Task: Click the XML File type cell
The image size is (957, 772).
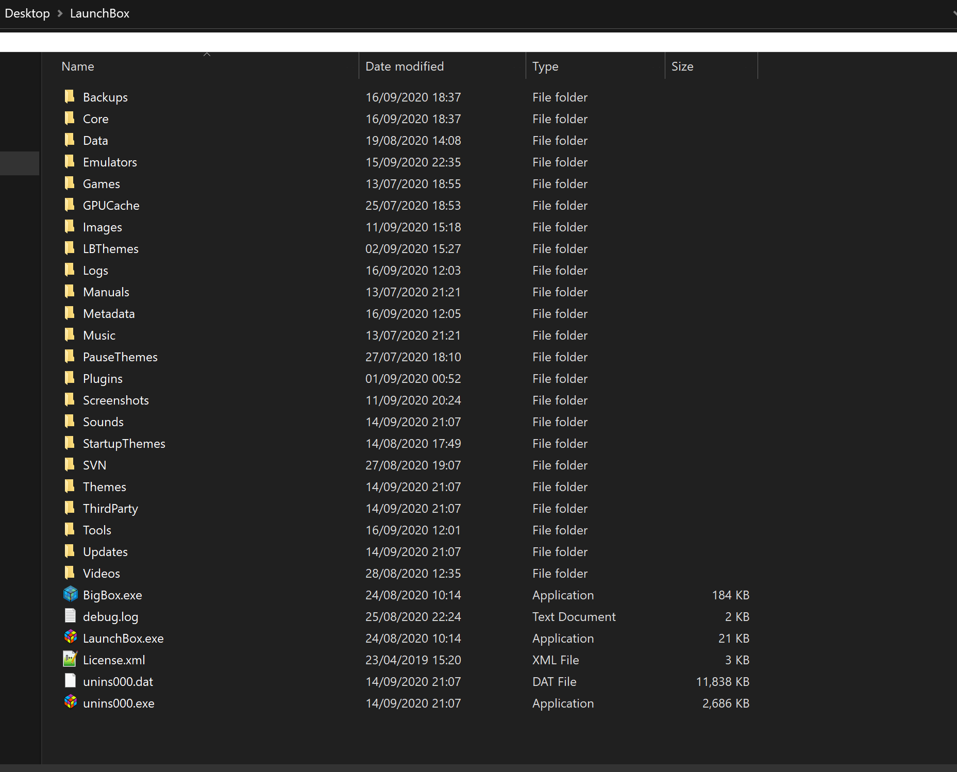Action: pyautogui.click(x=556, y=660)
